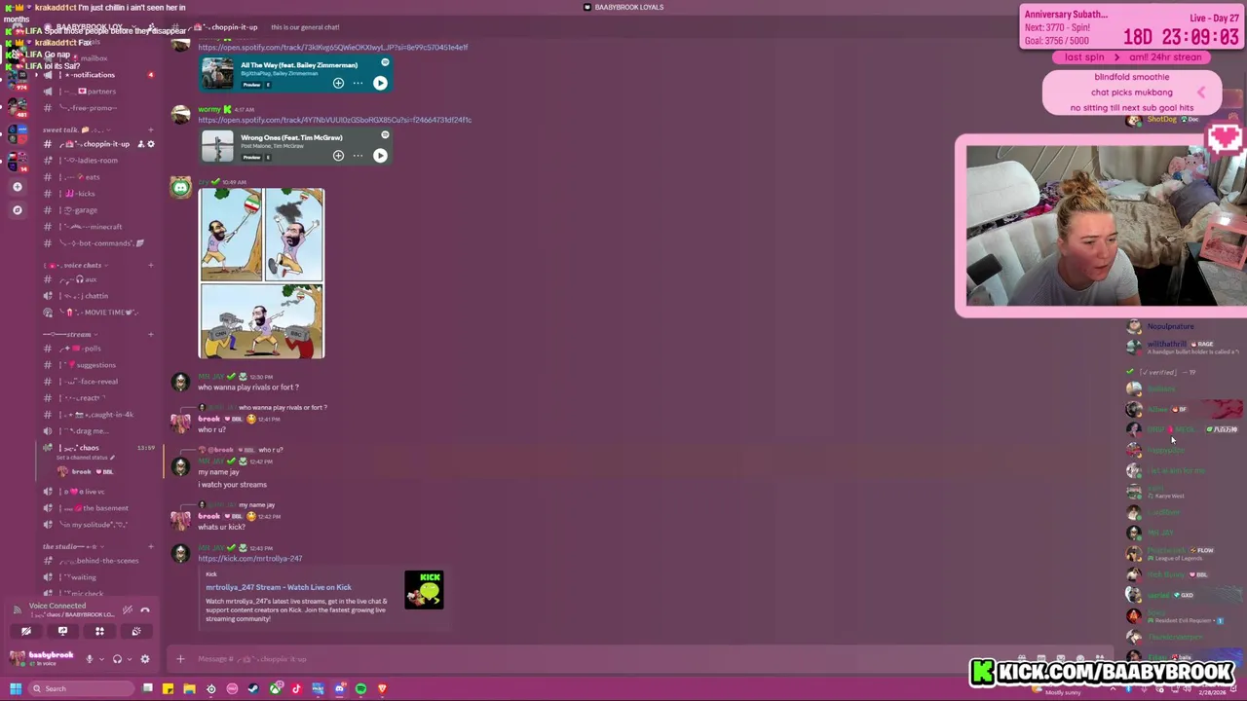Screen dimensions: 1247x701
Task: Open headphone output options arrow
Action: tap(128, 659)
